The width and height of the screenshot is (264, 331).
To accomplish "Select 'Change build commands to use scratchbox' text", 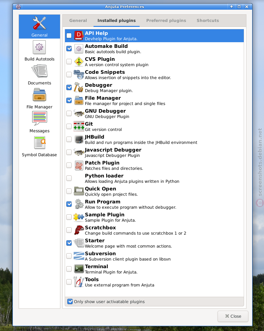I will 129,233.
